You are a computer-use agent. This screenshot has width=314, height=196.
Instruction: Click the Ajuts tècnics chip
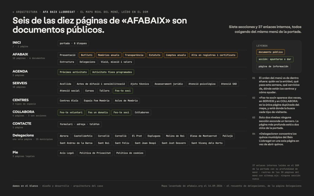(140, 84)
